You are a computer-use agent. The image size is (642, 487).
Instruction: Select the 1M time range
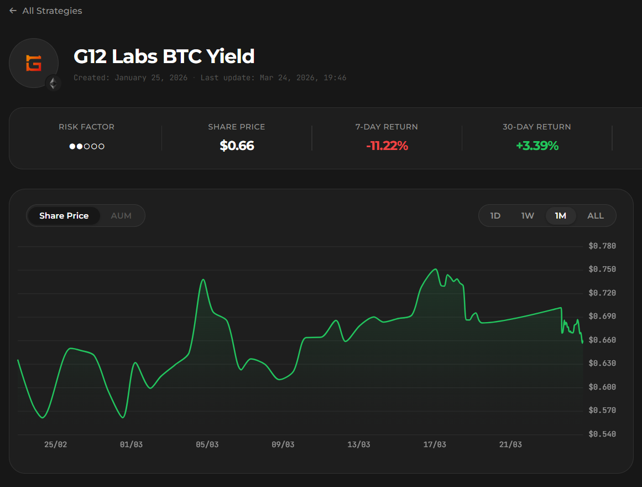561,216
